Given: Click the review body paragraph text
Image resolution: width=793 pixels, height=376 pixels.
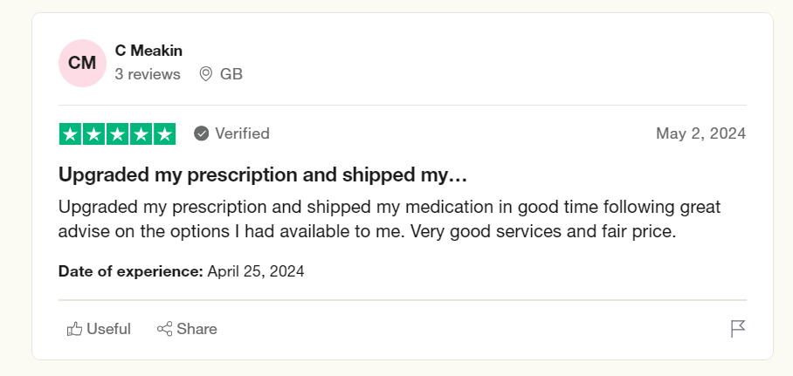Looking at the screenshot, I should (x=390, y=219).
